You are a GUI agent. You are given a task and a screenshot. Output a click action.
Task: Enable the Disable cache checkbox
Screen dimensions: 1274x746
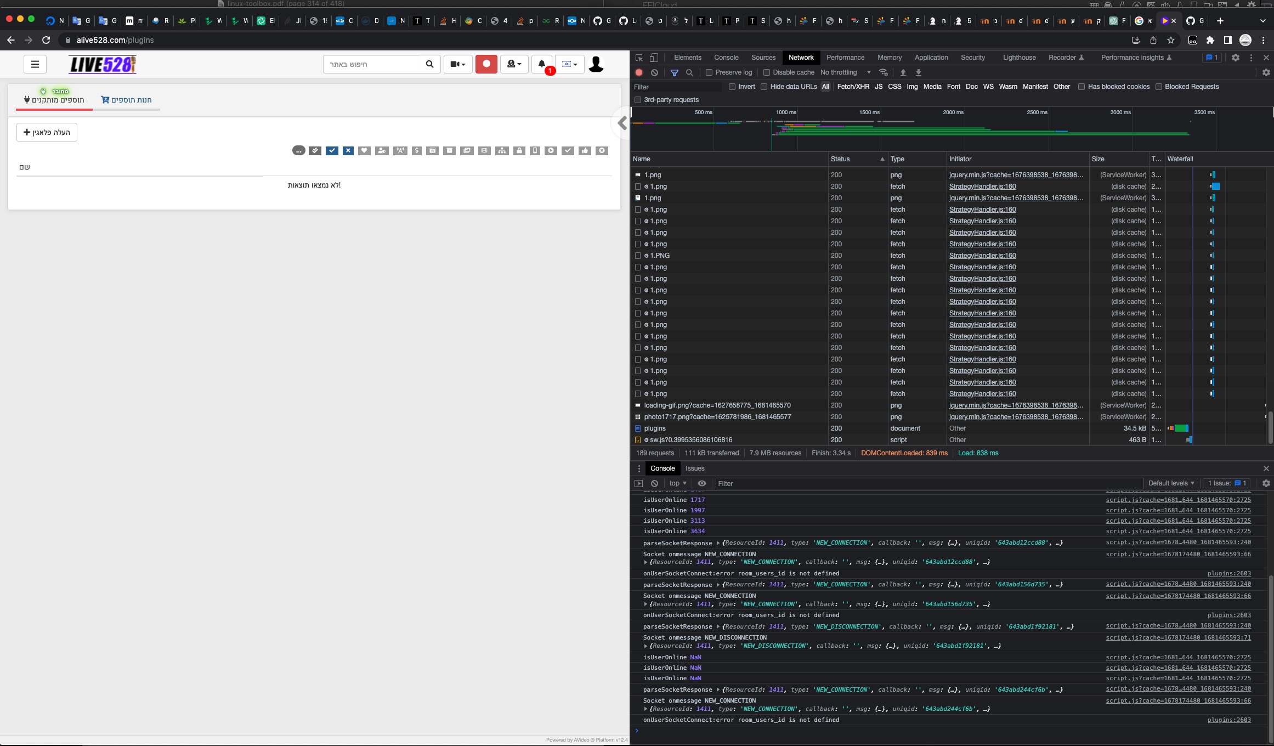766,72
